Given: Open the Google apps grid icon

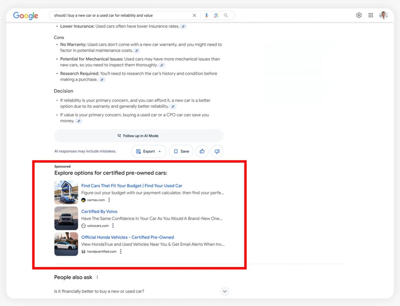Looking at the screenshot, I should pos(371,15).
